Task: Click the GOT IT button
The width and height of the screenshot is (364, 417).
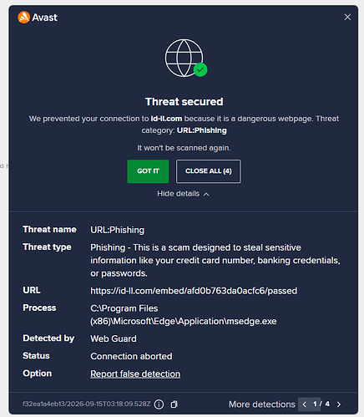Action: 148,171
